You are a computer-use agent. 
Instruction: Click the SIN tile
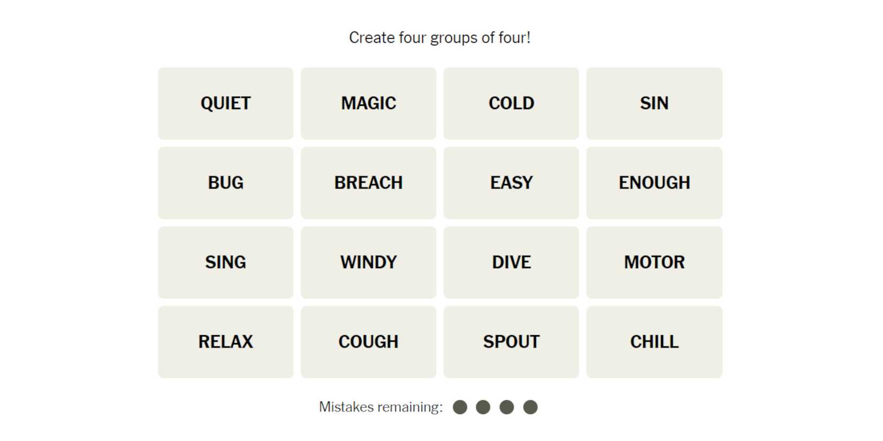click(654, 103)
